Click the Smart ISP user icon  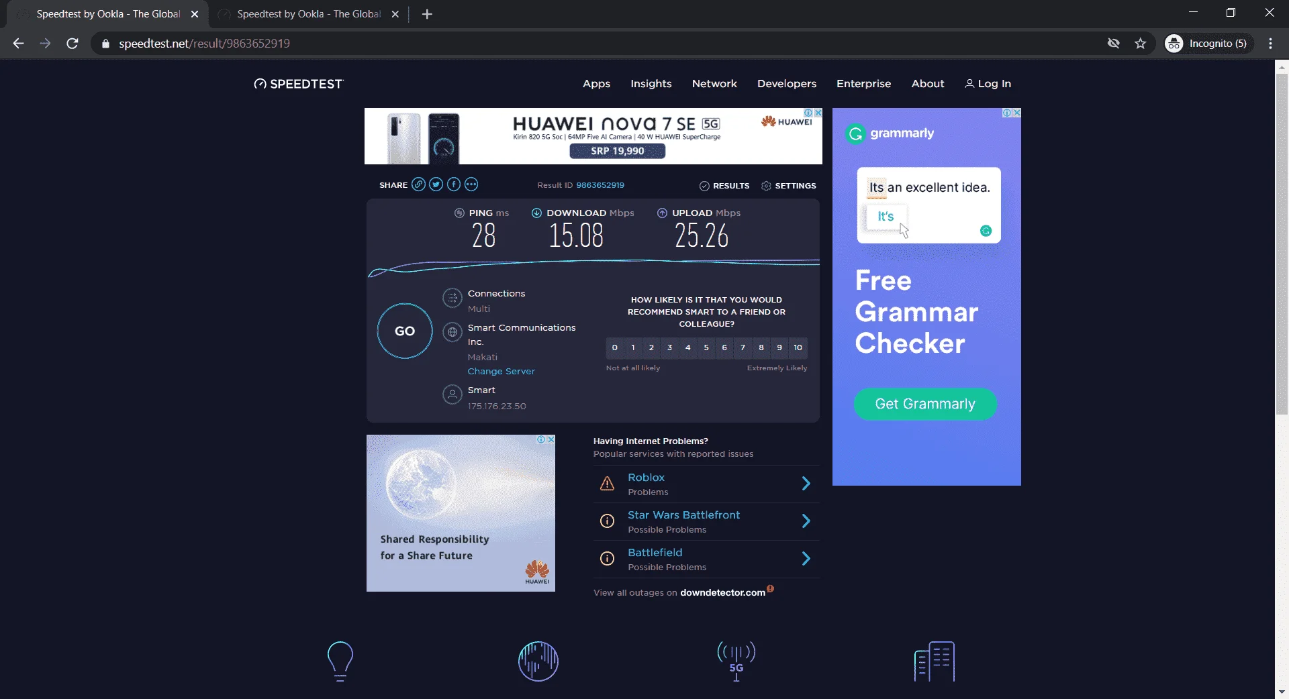point(452,394)
